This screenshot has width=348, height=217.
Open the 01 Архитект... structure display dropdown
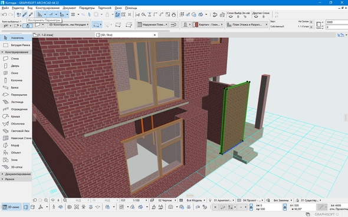221,200
